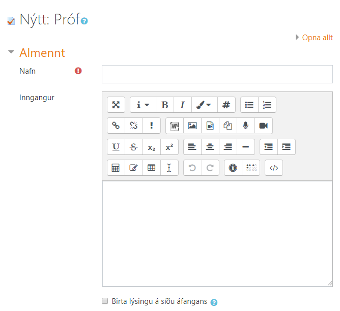
Task: Collapse the Almennt section
Action: coord(11,52)
